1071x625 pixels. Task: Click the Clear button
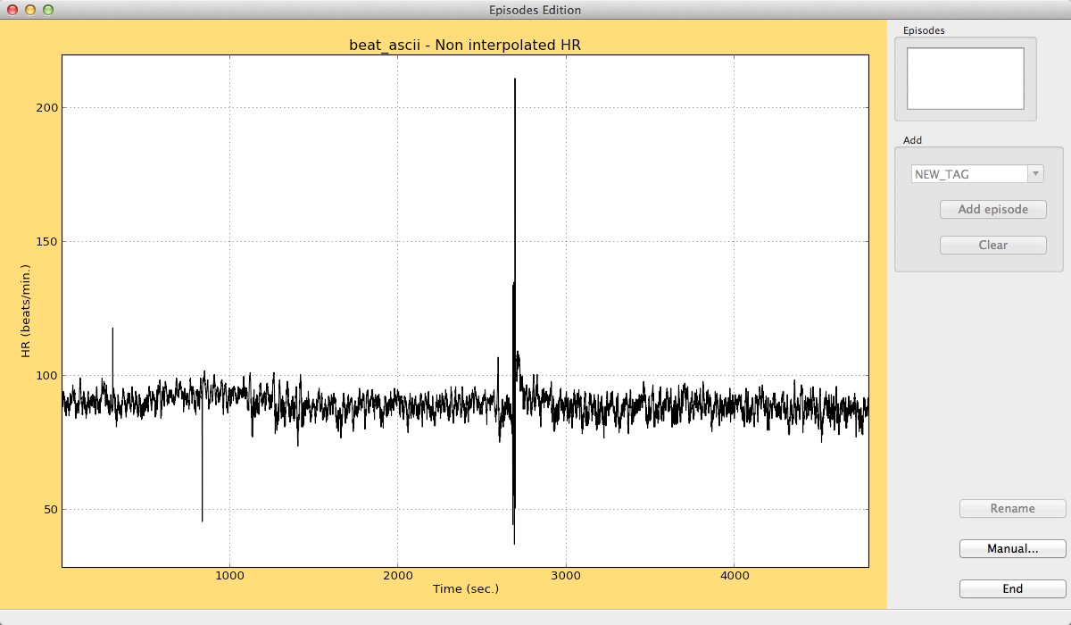tap(992, 245)
